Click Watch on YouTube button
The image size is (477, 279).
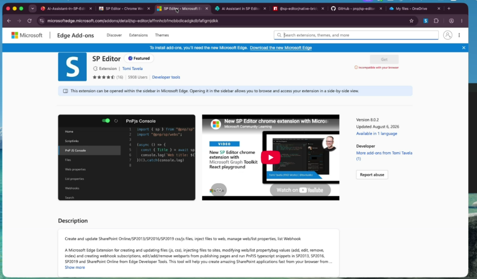[300, 190]
